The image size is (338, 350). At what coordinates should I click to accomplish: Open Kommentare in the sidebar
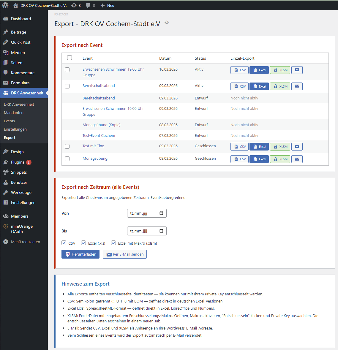(x=24, y=73)
